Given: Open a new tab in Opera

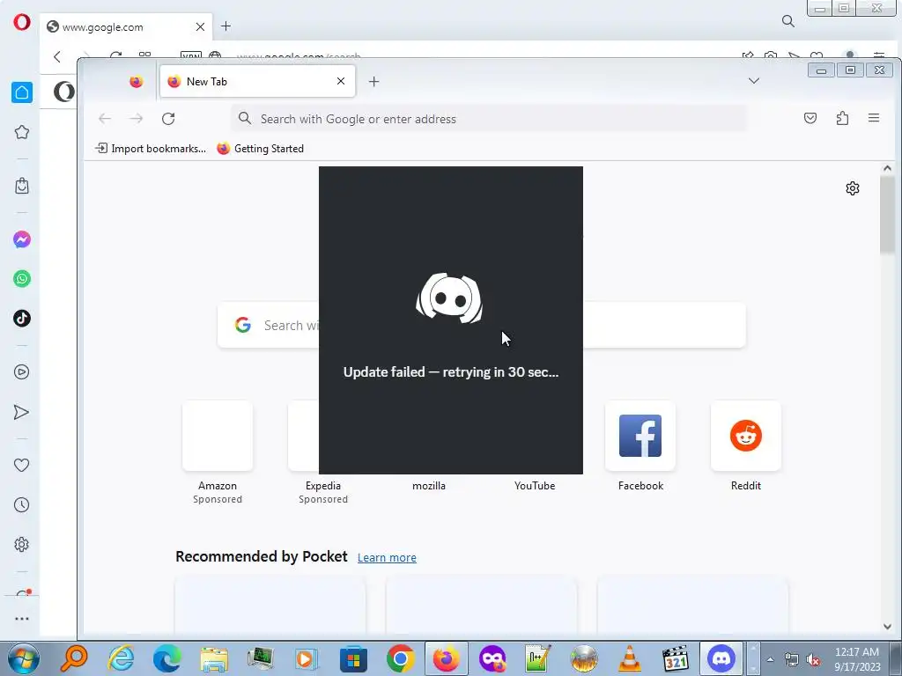Looking at the screenshot, I should (x=226, y=26).
